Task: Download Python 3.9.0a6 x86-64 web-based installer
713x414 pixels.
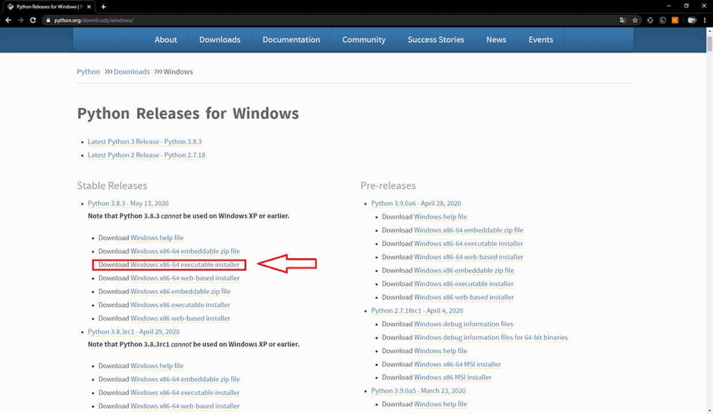Action: [469, 257]
